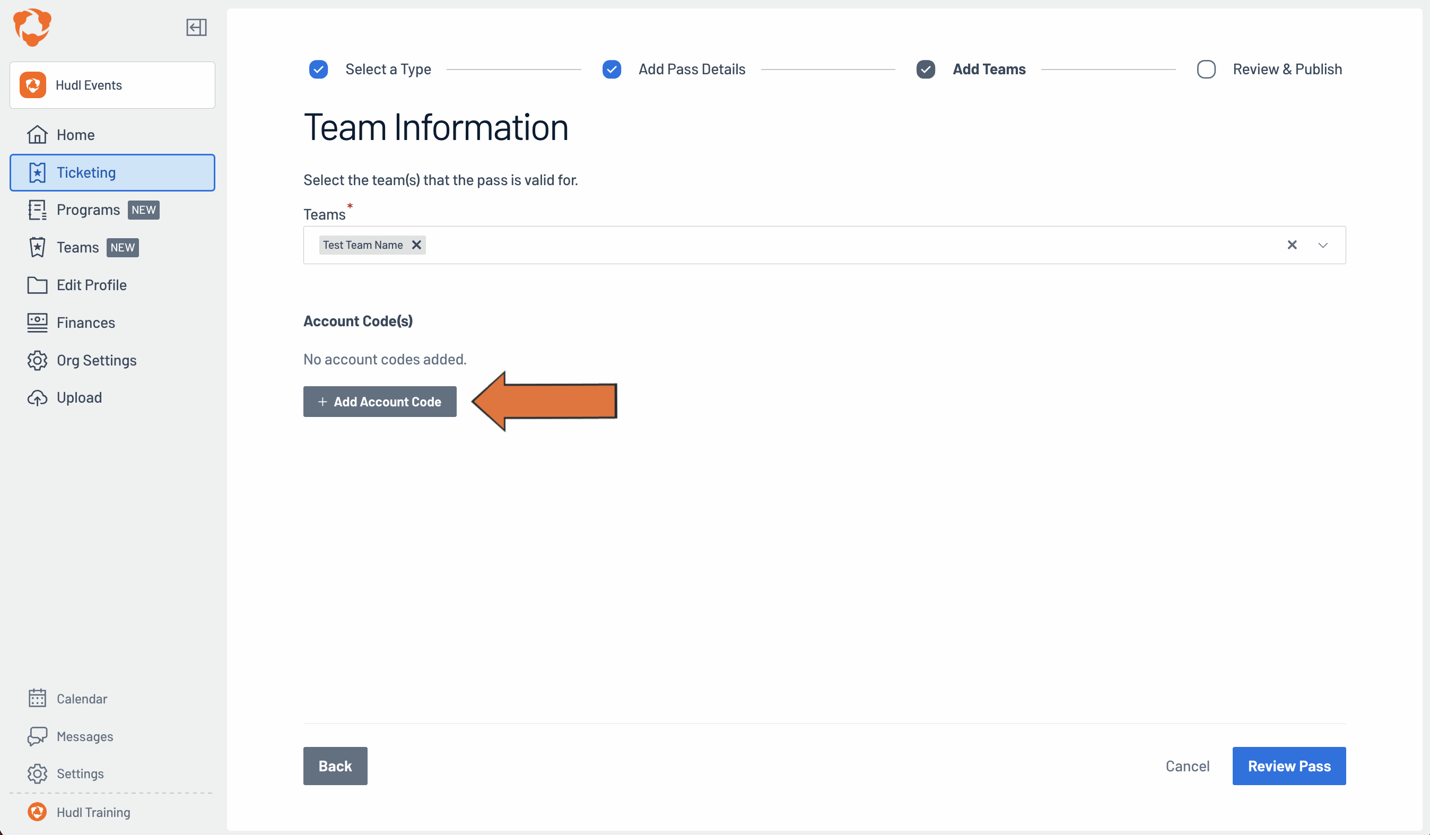The width and height of the screenshot is (1430, 835).
Task: Click inside the Teams selection field
Action: 824,245
